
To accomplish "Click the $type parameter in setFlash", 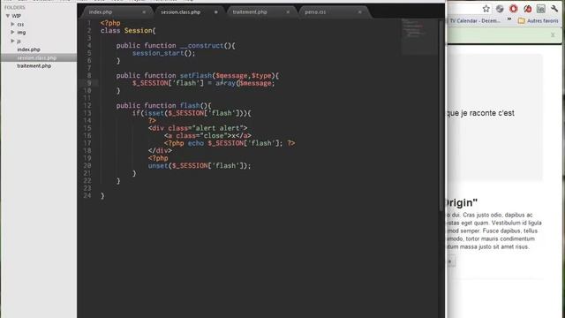I will point(261,76).
